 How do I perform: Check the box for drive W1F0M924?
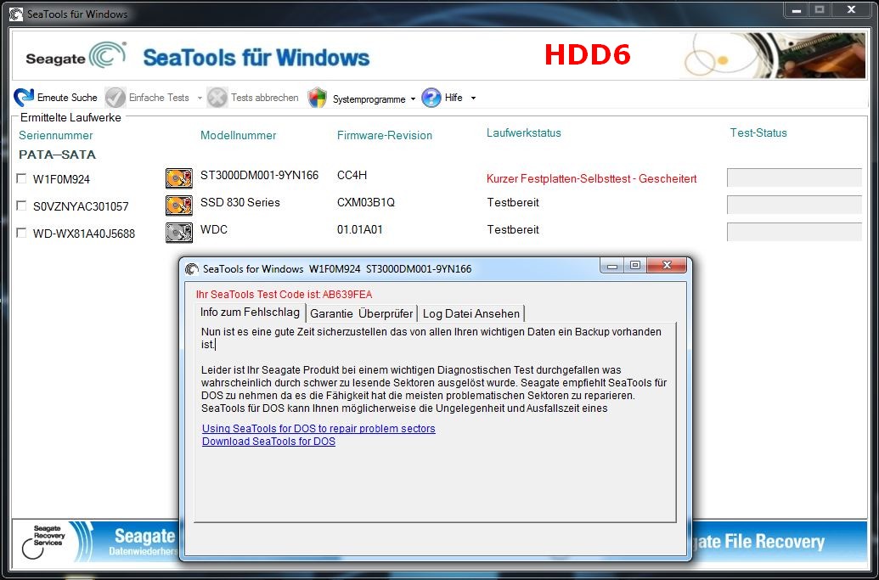coord(21,178)
